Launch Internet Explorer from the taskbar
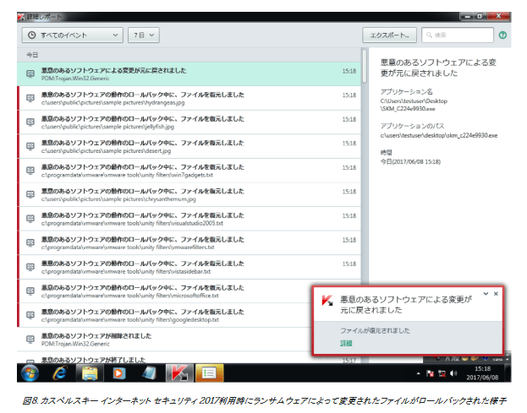527x413 pixels. 60,372
